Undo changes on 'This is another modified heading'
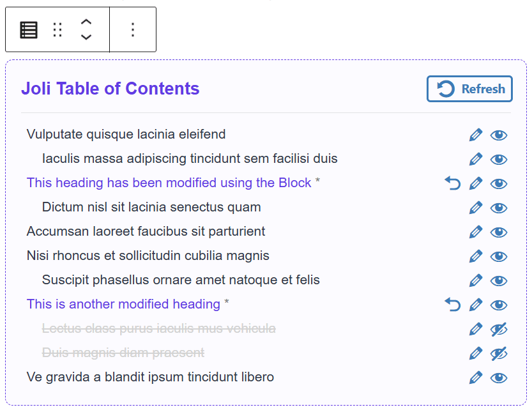 (452, 305)
